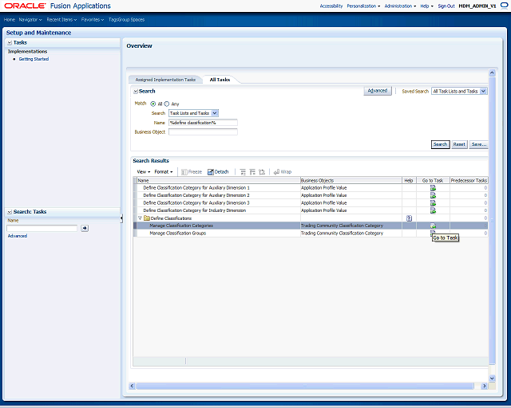The width and height of the screenshot is (511, 408).
Task: Switch to Assigned Implementation Tasks tab
Action: tap(165, 80)
